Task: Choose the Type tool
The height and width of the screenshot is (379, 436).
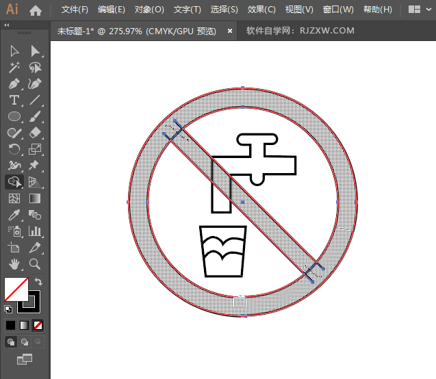Action: (x=14, y=100)
